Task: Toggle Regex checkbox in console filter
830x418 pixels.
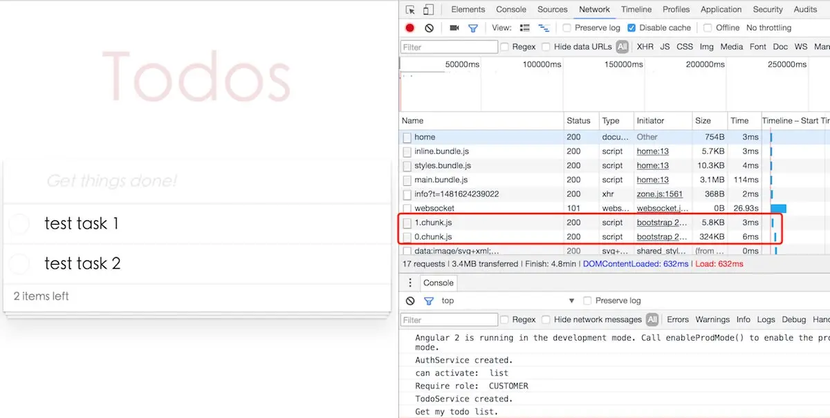Action: coord(505,320)
